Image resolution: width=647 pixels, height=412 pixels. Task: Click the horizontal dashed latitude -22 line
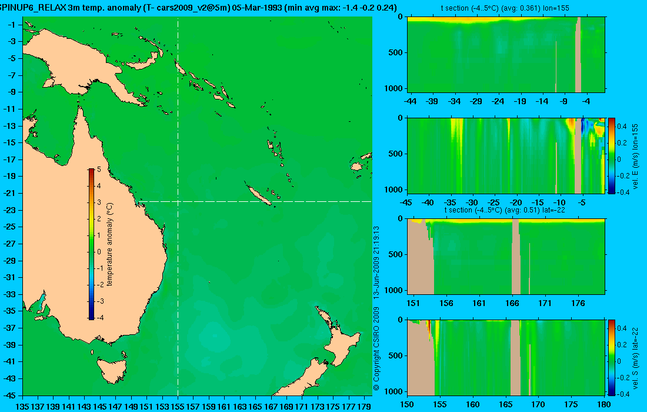[x=256, y=201]
